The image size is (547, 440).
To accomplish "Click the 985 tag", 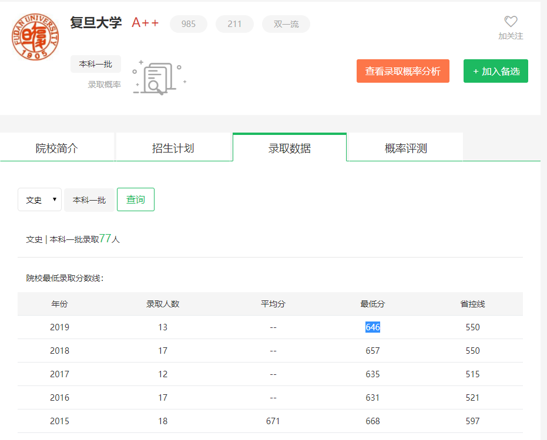I will tap(189, 24).
